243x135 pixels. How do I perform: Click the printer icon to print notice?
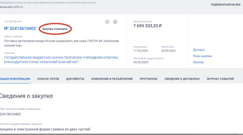[x=115, y=22]
